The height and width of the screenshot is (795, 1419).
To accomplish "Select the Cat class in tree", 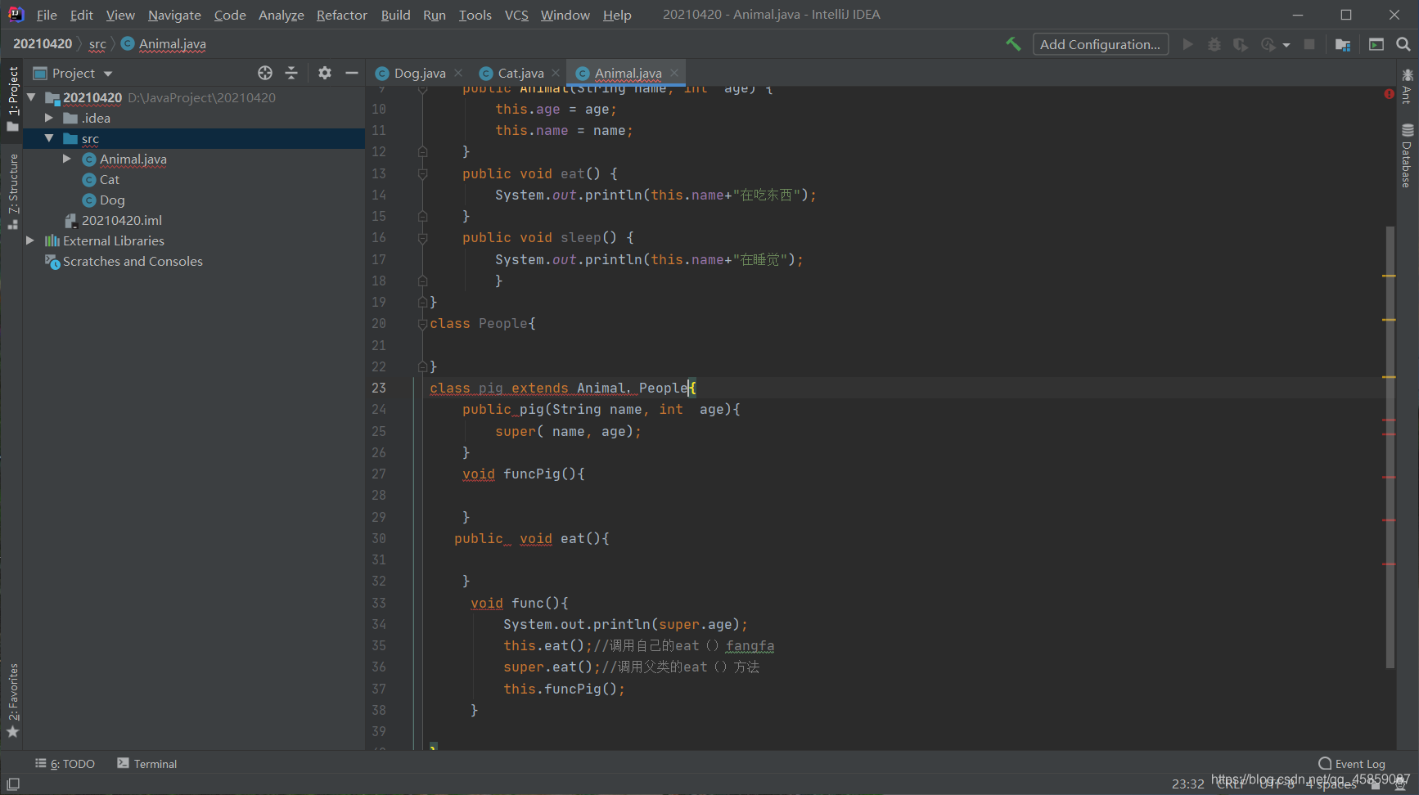I will (x=109, y=179).
